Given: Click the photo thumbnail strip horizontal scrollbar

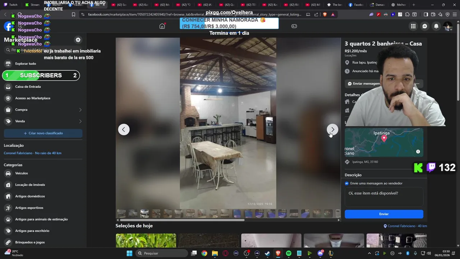Looking at the screenshot, I should tap(182, 220).
